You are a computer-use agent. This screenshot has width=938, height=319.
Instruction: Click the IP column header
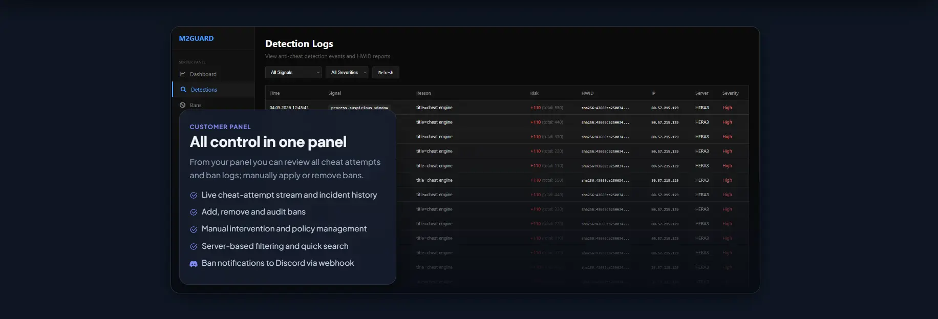(653, 93)
